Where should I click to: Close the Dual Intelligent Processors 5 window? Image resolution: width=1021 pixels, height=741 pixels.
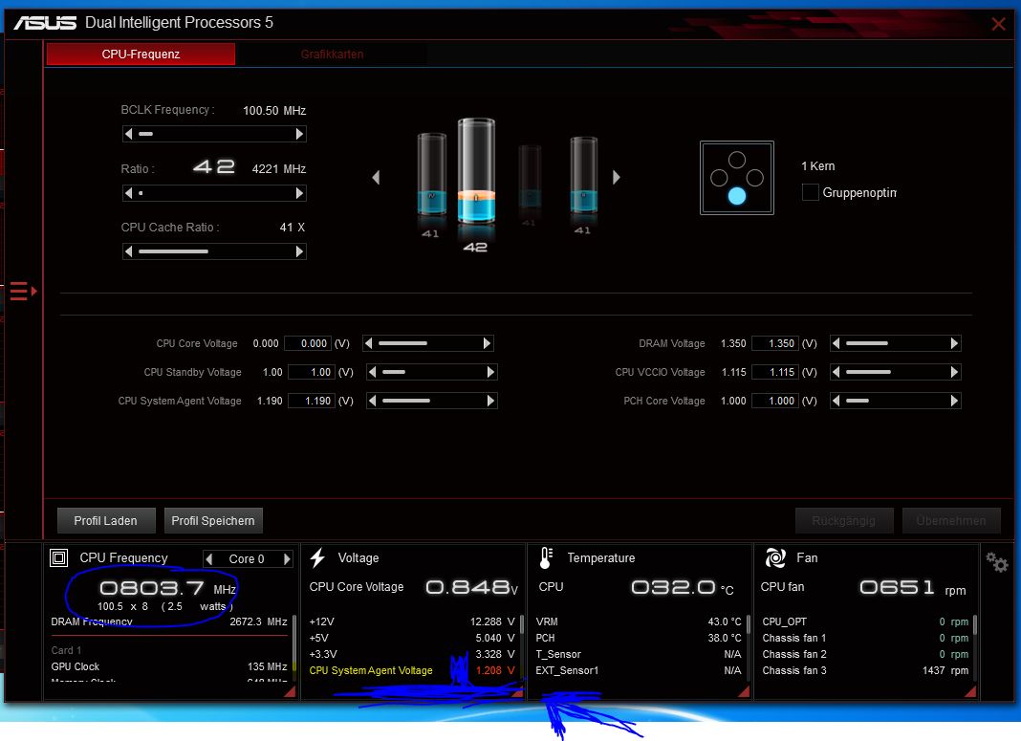pos(998,24)
